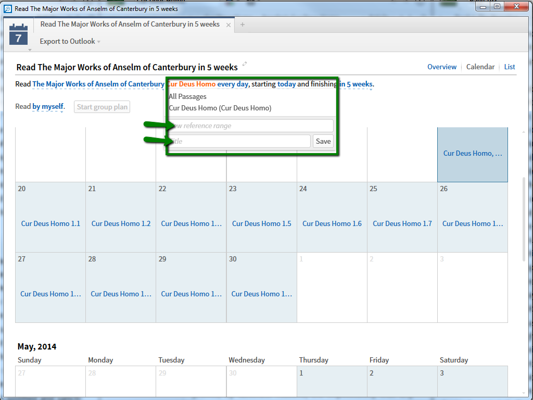
Task: Click the Logos app icon in the title bar
Action: pyautogui.click(x=7, y=8)
